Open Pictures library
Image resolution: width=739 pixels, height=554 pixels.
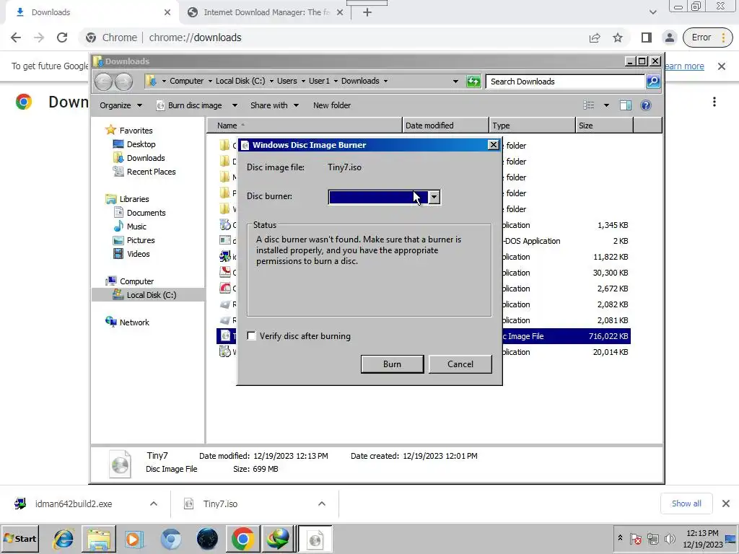click(x=141, y=239)
